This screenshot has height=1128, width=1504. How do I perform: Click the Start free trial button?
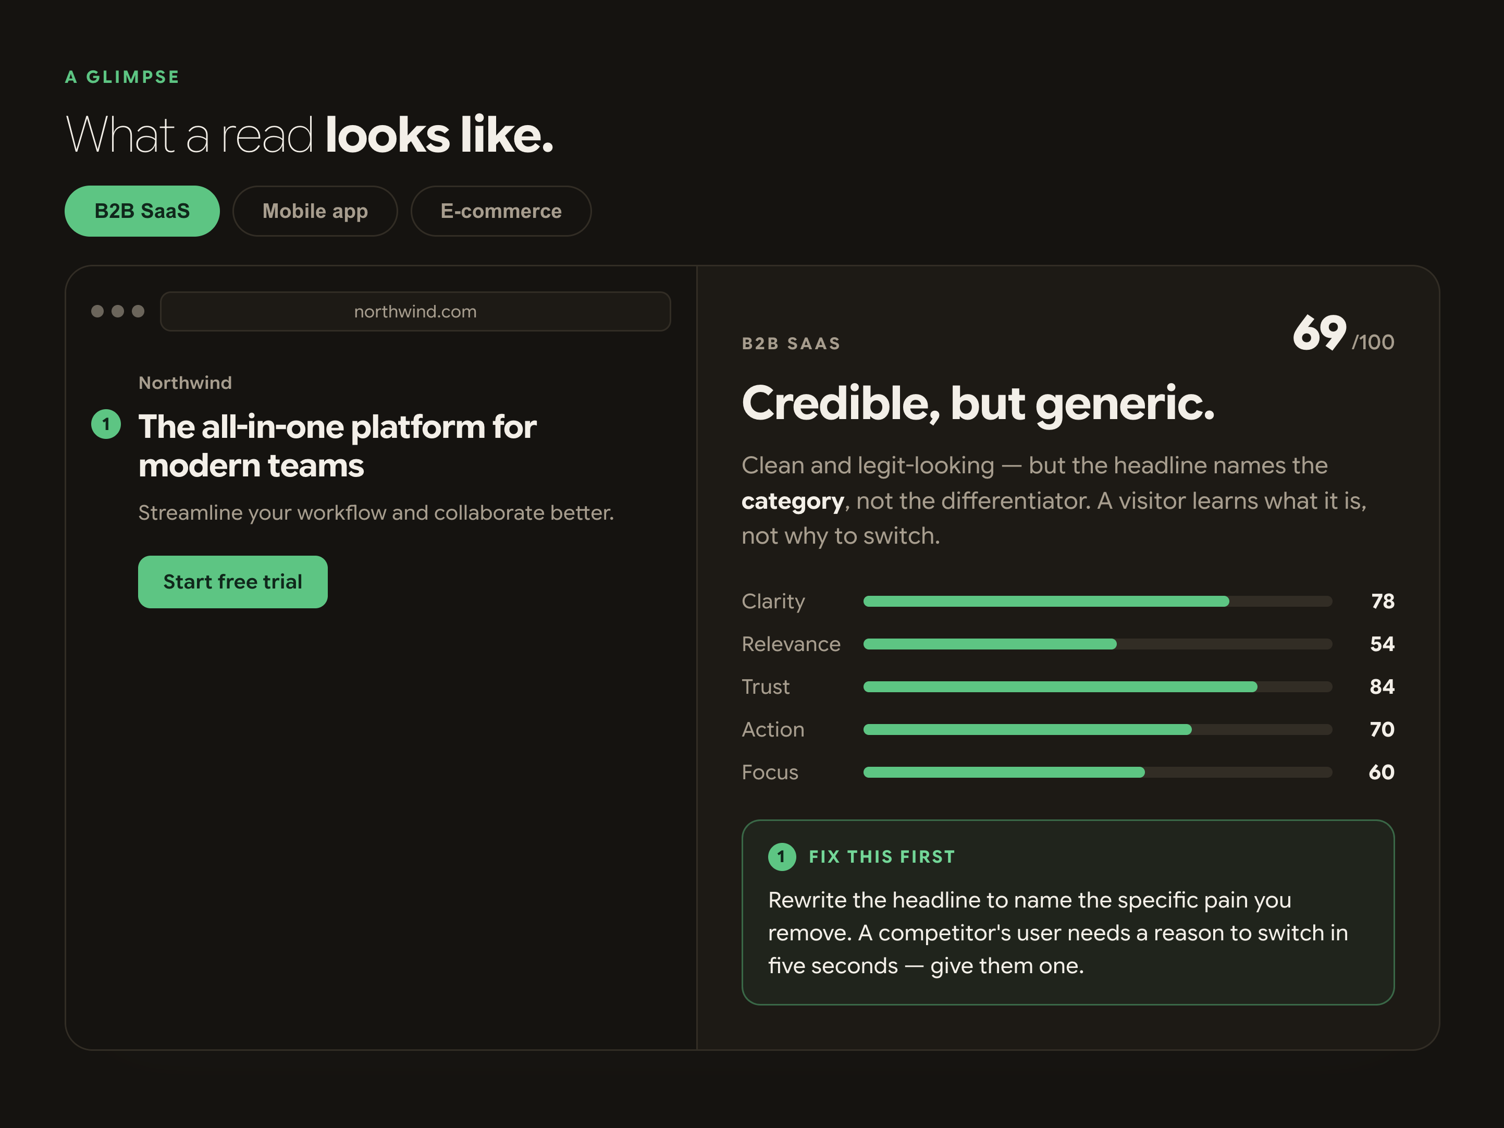pyautogui.click(x=232, y=582)
